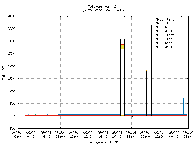Viewport: 194px width, 145px height.
Task: Click the 'NPD2 start' legend label
Action: 165,19
